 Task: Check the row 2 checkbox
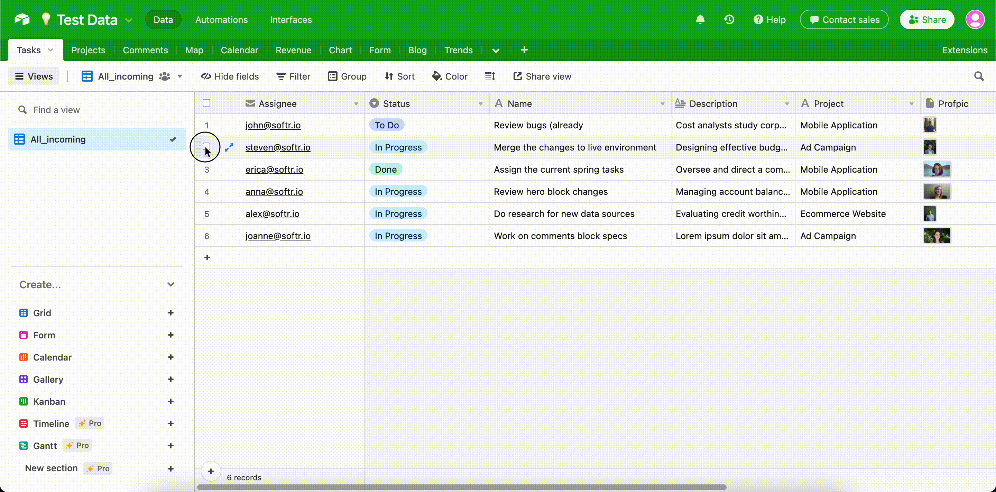[x=206, y=146]
